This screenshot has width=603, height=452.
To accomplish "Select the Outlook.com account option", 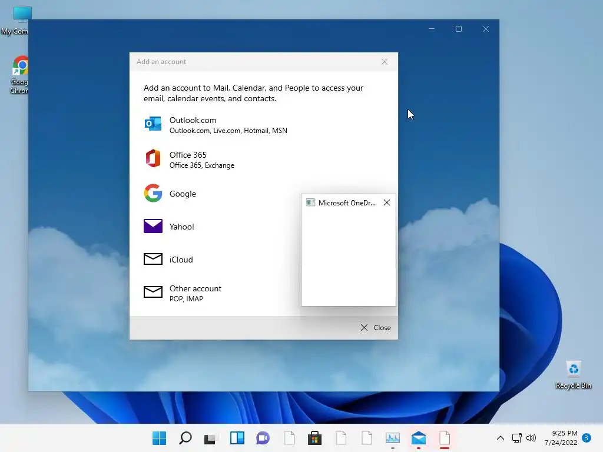I will pyautogui.click(x=263, y=125).
